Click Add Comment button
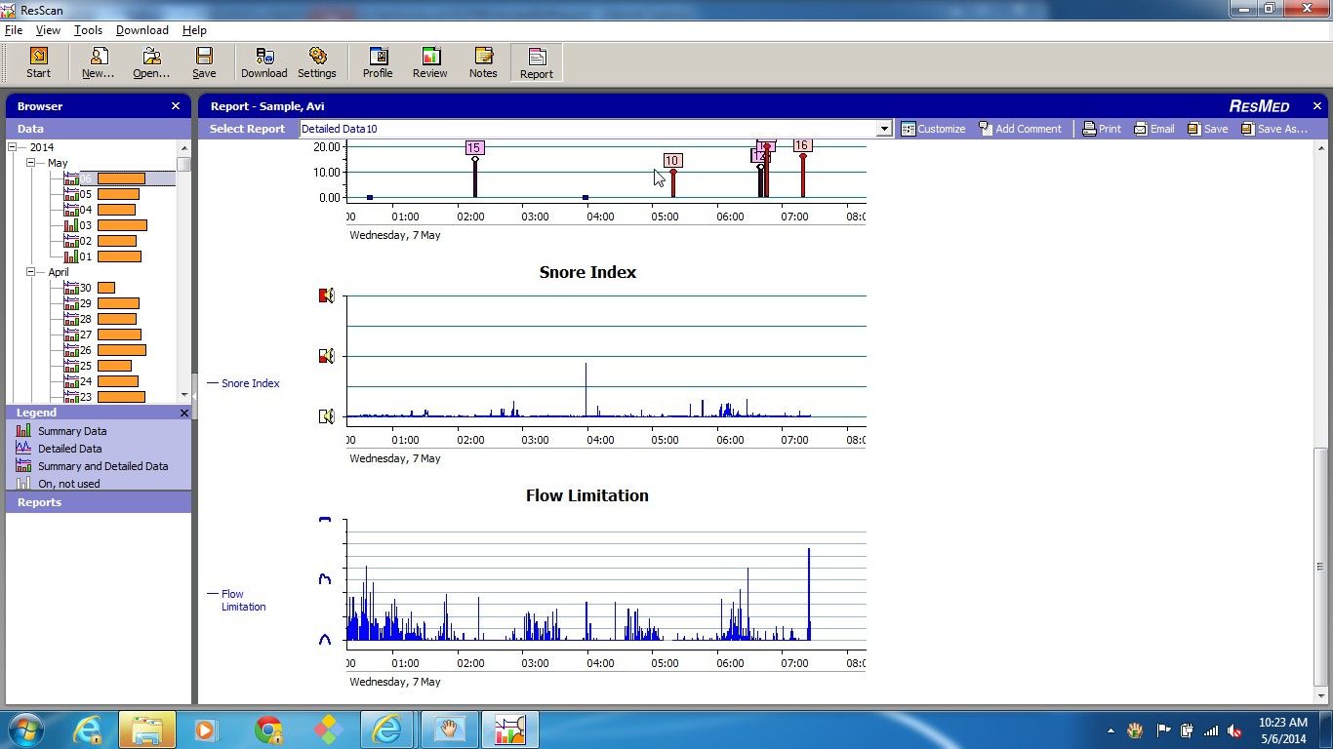 coord(1020,129)
